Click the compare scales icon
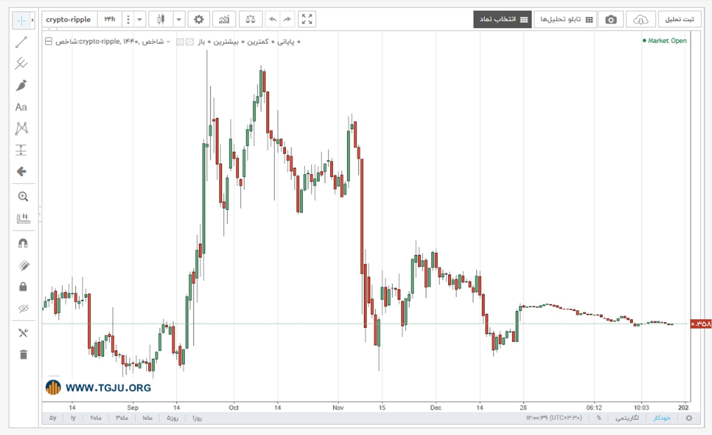The height and width of the screenshot is (435, 712). click(x=250, y=19)
